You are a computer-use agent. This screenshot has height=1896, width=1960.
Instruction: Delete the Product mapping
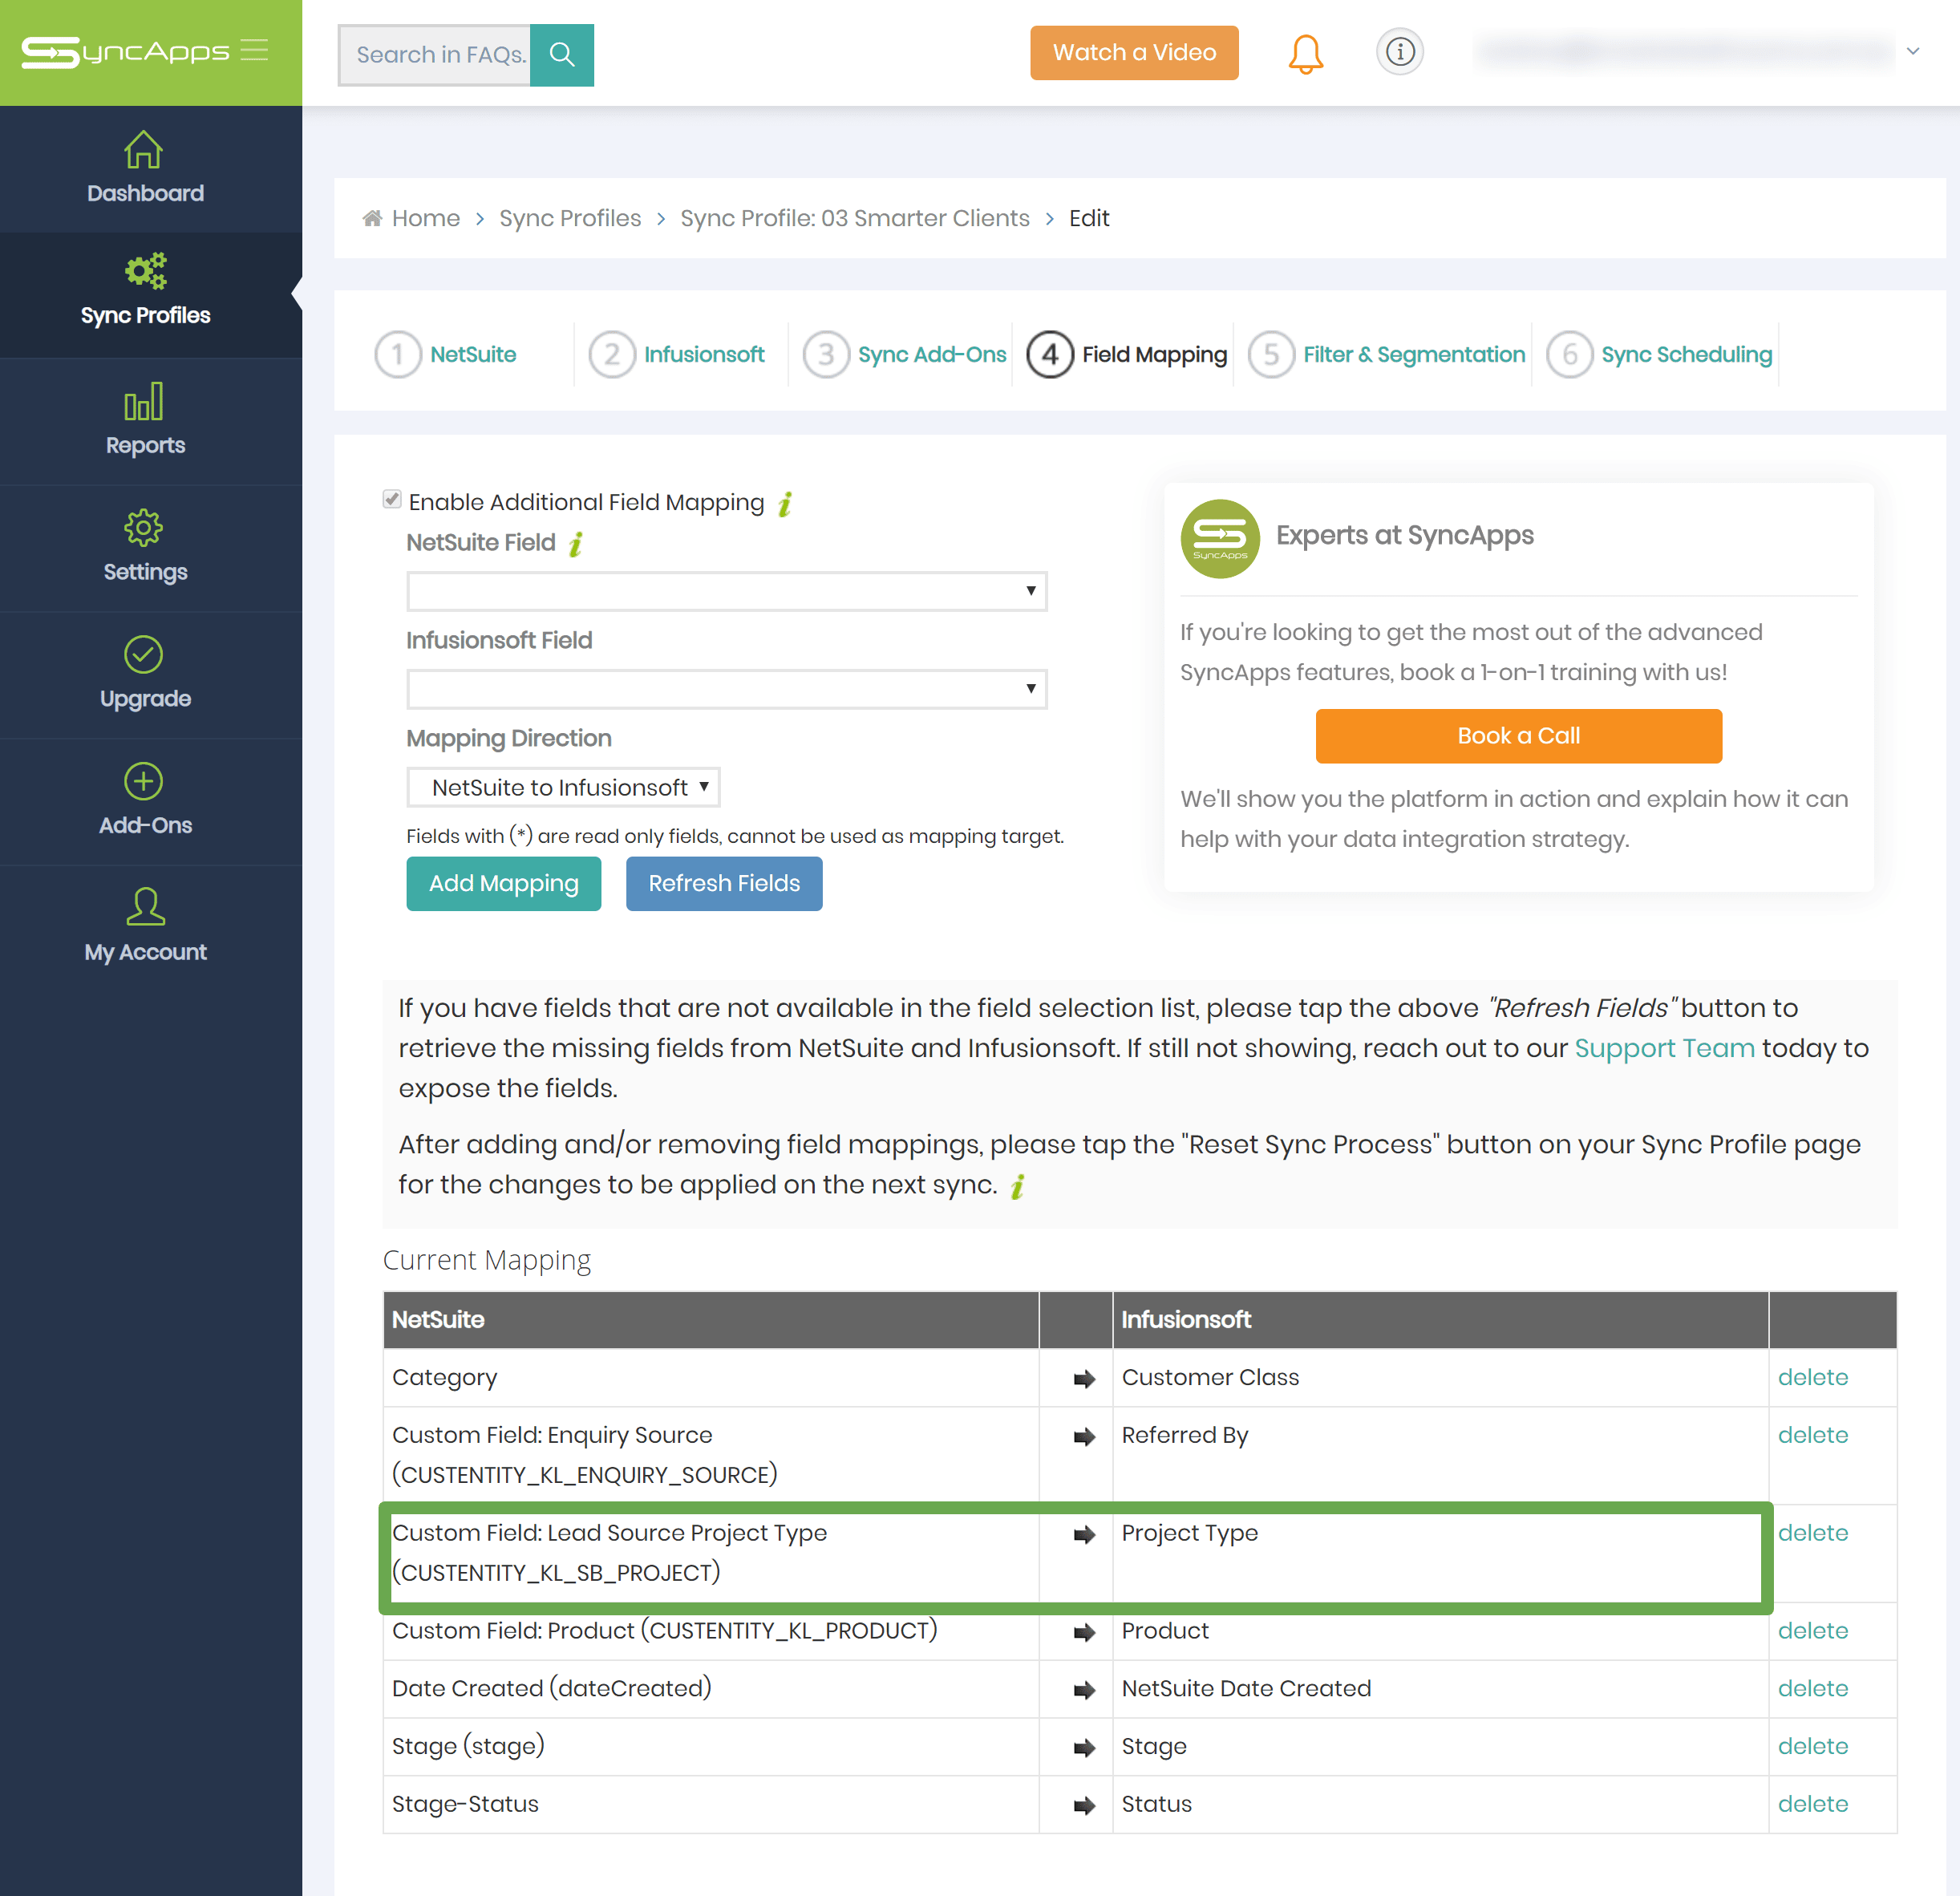(x=1812, y=1631)
